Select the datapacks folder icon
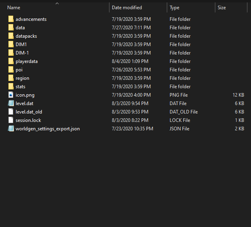 click(11, 36)
